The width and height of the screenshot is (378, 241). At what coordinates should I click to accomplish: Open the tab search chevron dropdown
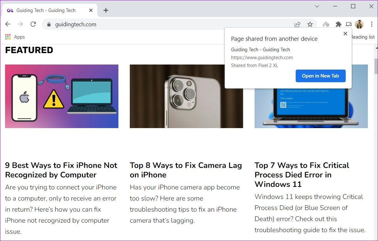[317, 6]
